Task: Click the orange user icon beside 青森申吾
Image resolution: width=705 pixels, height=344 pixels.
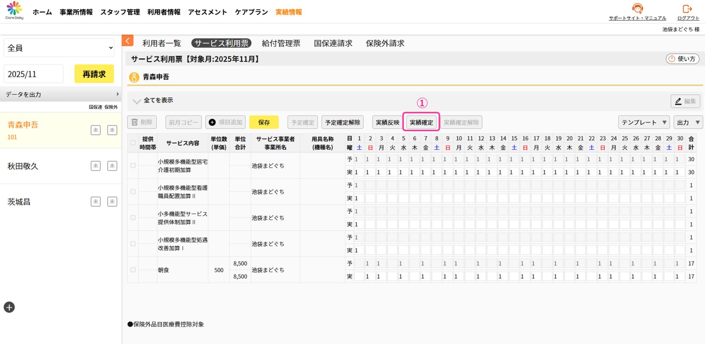Action: click(x=134, y=77)
